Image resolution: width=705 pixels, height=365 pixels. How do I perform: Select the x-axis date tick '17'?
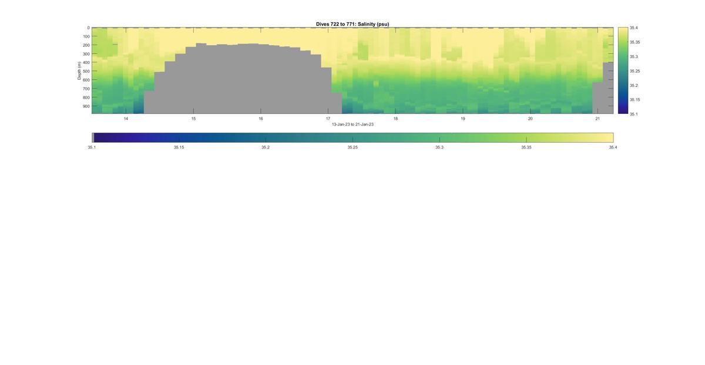[x=328, y=119]
